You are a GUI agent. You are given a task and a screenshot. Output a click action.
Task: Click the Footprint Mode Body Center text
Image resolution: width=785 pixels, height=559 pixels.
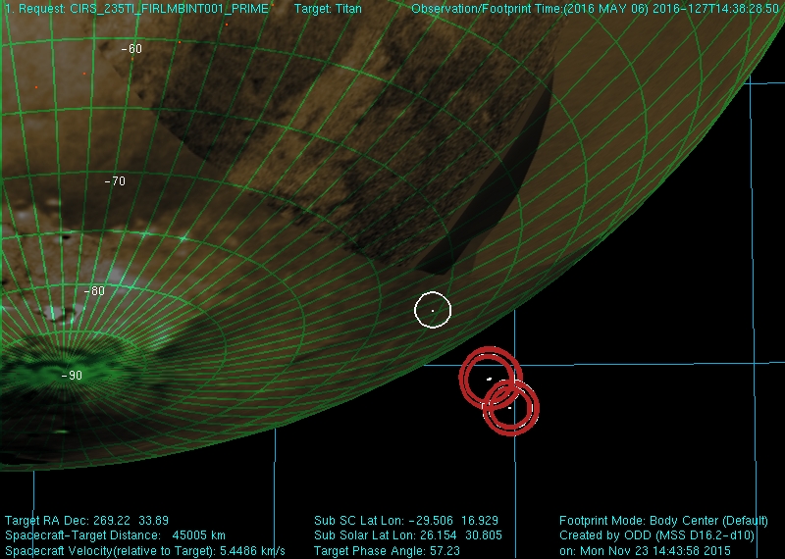663,521
